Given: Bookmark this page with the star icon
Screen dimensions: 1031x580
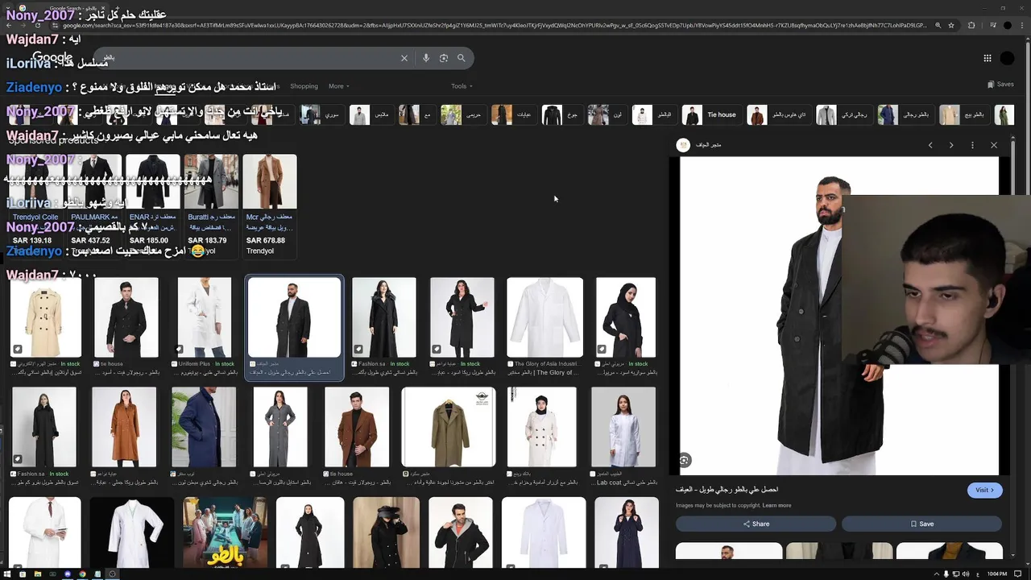Looking at the screenshot, I should tap(951, 25).
